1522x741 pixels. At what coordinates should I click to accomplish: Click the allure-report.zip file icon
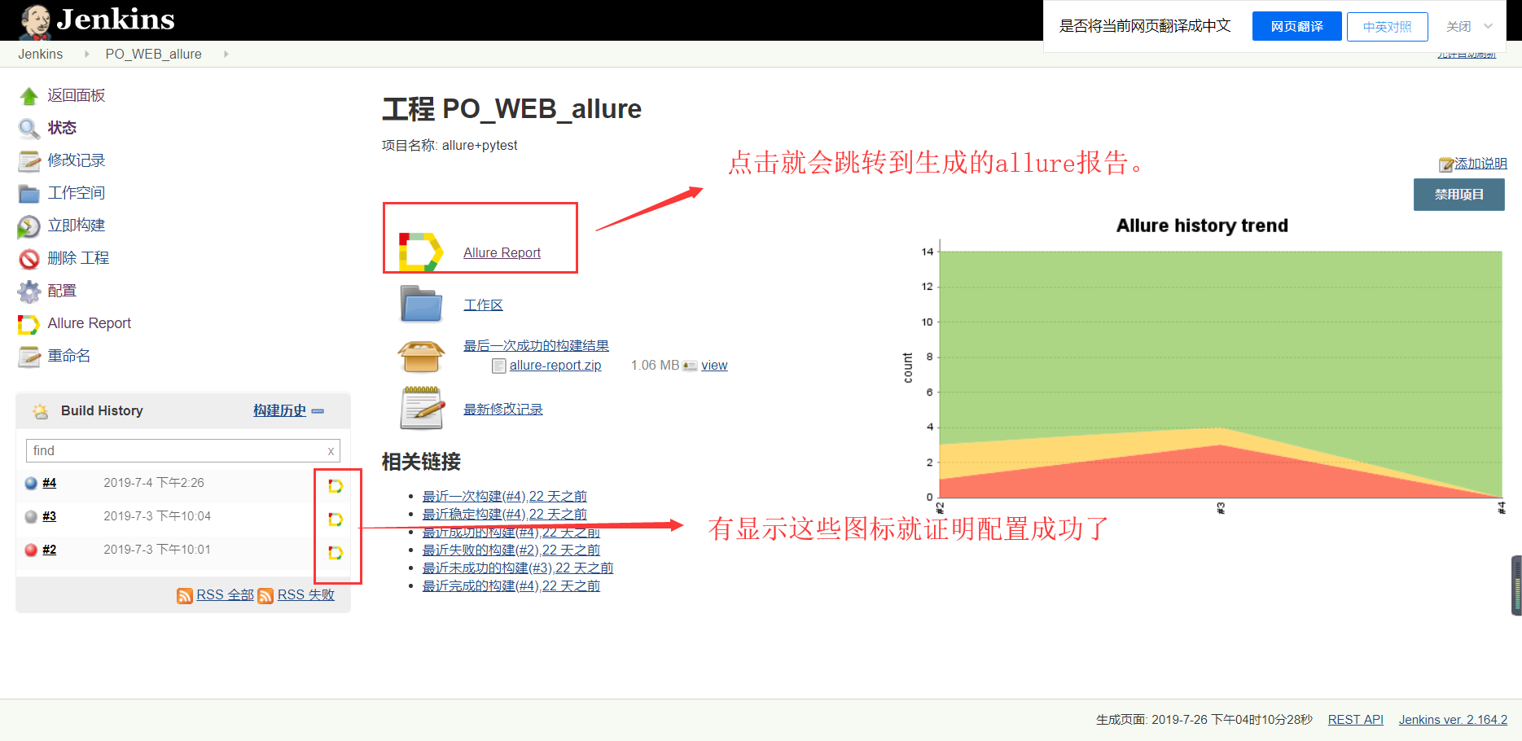click(x=499, y=366)
